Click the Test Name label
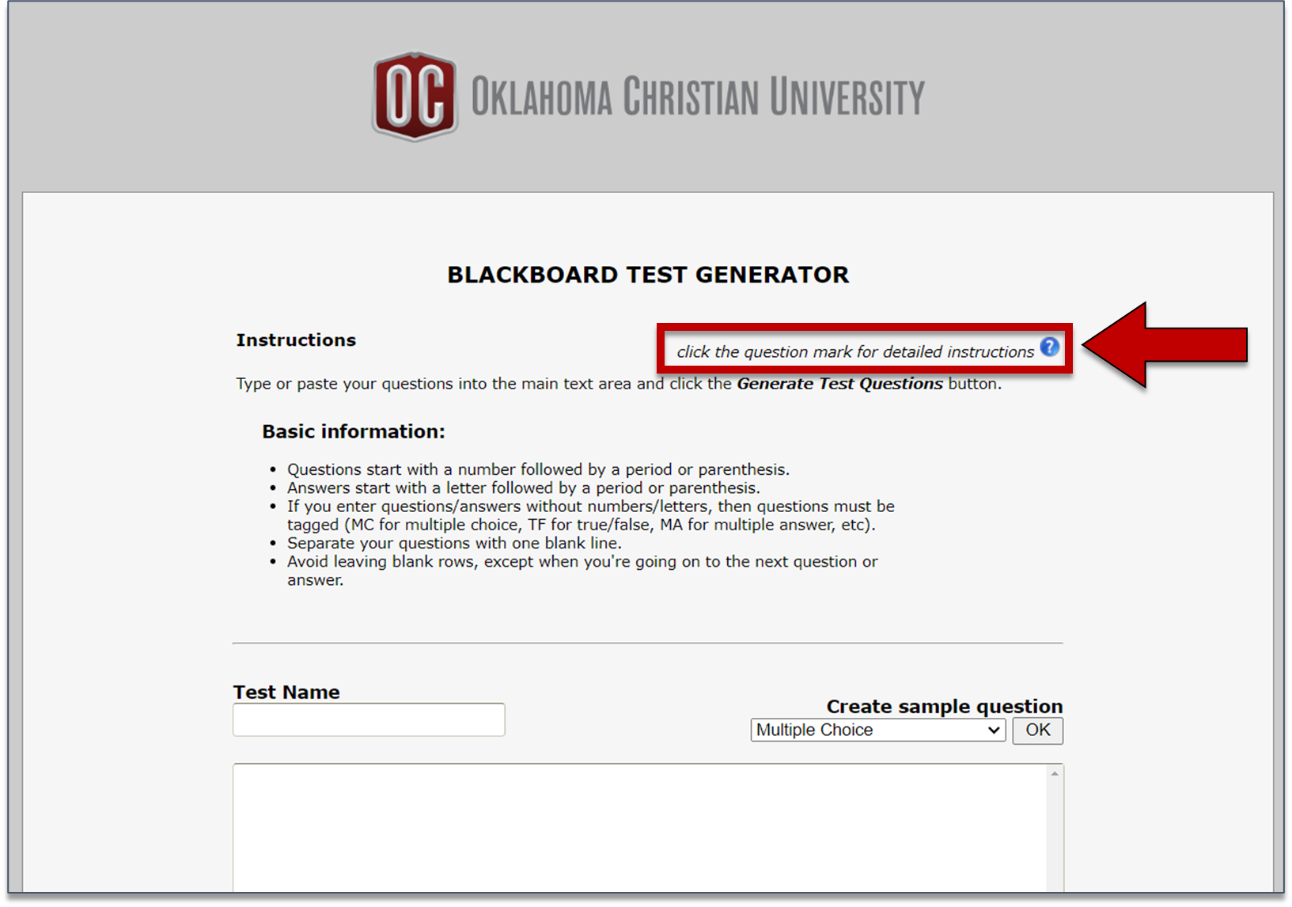Image resolution: width=1292 pixels, height=907 pixels. tap(286, 692)
